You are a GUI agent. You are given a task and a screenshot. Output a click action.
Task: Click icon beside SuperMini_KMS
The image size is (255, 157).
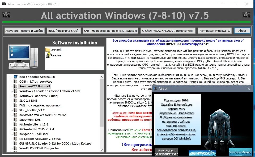tap(15, 120)
